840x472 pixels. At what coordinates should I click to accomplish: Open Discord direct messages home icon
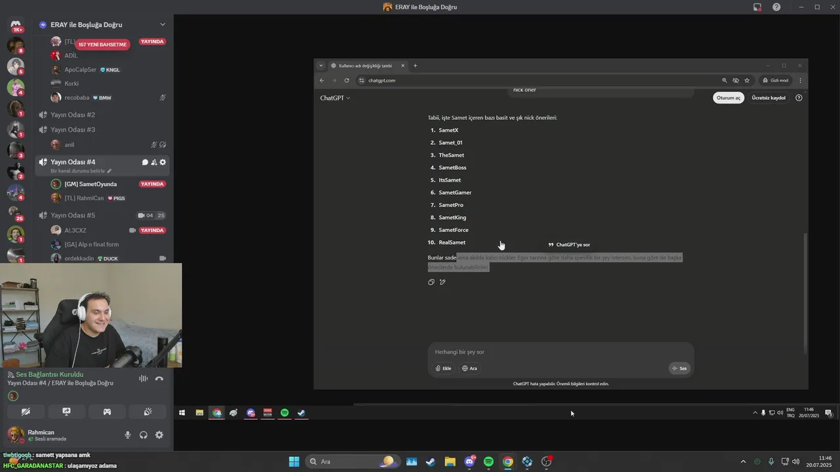click(16, 25)
